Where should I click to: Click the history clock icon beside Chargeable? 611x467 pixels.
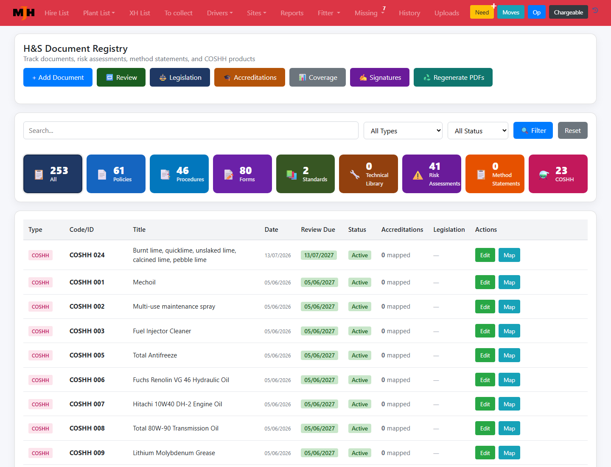[x=596, y=11]
